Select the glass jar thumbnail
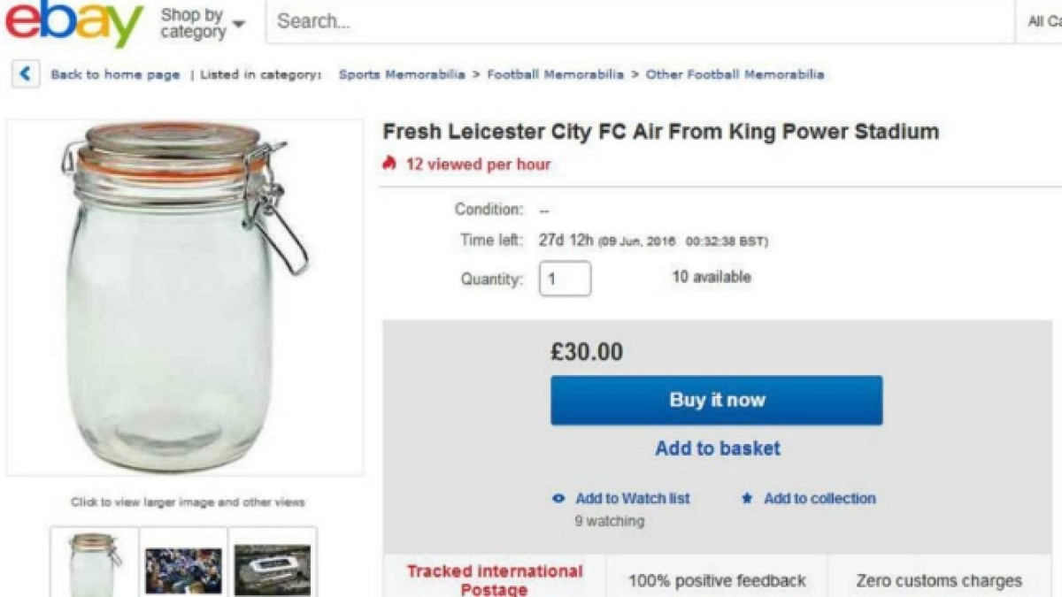Screen dimensions: 1062x597 click(95, 563)
